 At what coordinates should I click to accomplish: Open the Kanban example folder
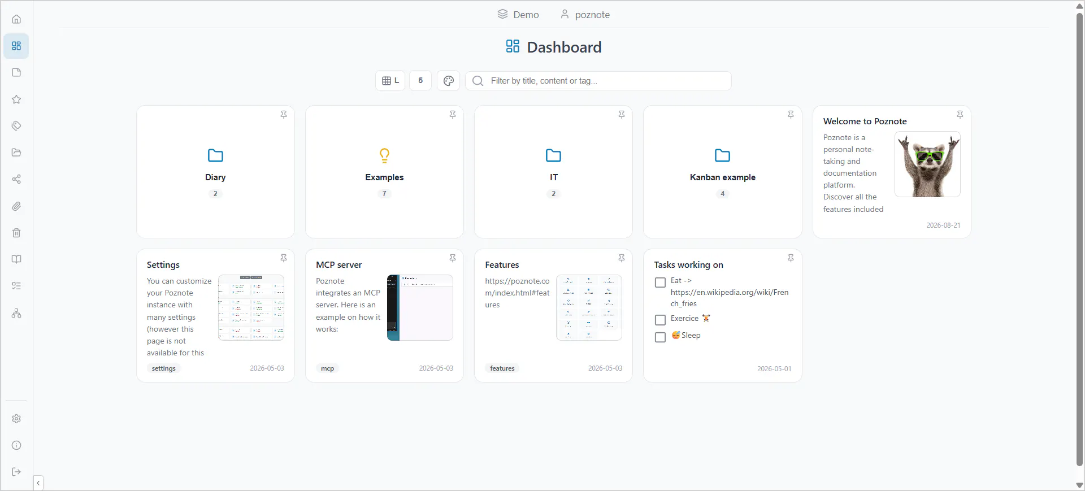pyautogui.click(x=722, y=172)
